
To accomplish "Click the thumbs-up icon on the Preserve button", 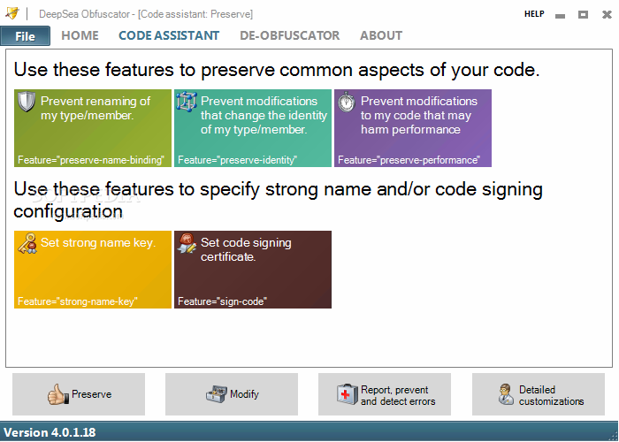I will (58, 394).
